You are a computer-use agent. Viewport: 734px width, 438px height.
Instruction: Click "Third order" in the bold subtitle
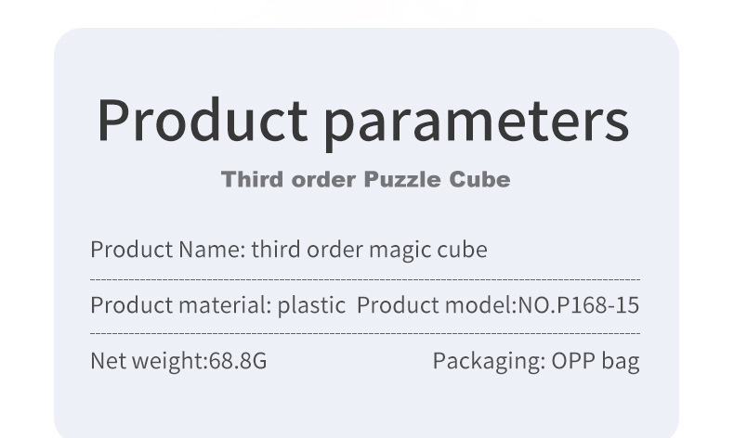(289, 179)
